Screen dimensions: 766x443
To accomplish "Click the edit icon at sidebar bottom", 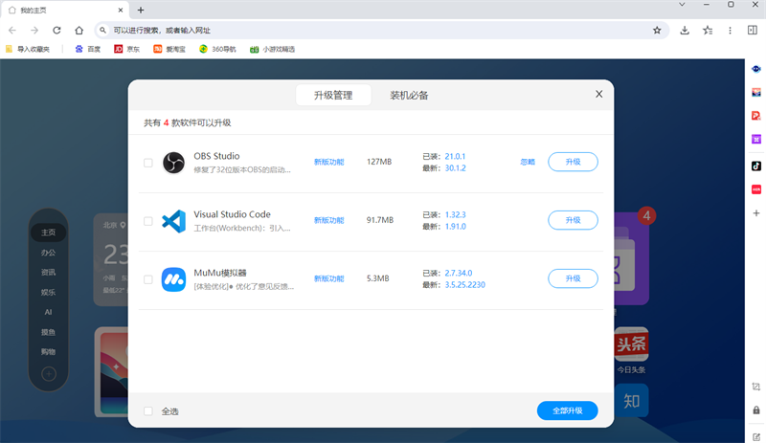I will point(756,436).
